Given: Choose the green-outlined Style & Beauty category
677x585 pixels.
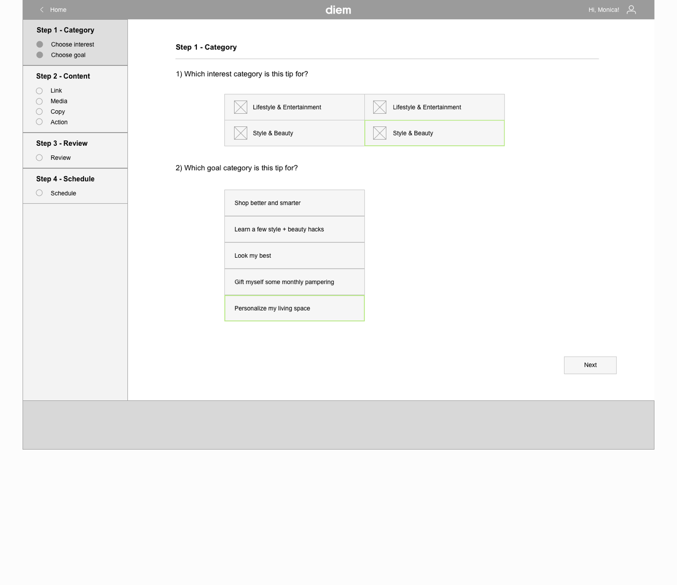Looking at the screenshot, I should coord(434,133).
